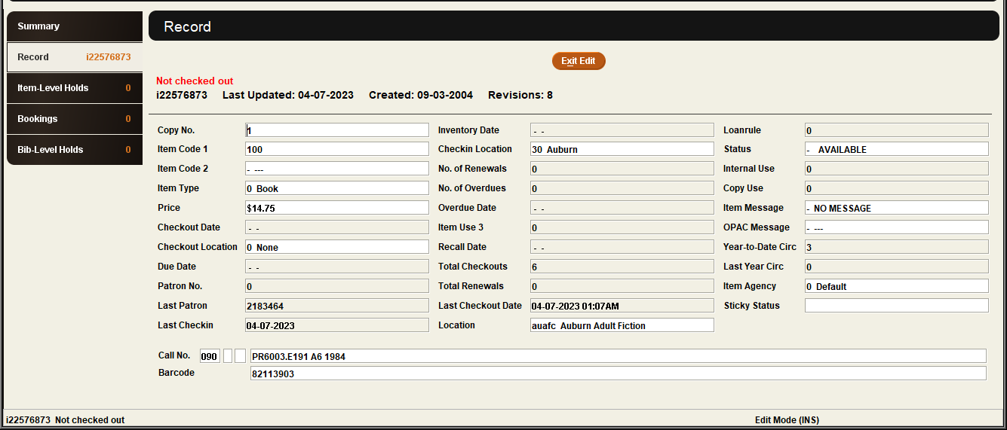Click the Exit Edit button
This screenshot has width=1007, height=430.
(x=579, y=61)
